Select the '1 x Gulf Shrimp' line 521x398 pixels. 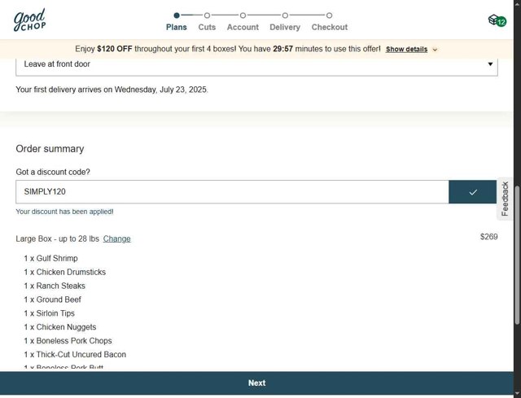tap(50, 258)
